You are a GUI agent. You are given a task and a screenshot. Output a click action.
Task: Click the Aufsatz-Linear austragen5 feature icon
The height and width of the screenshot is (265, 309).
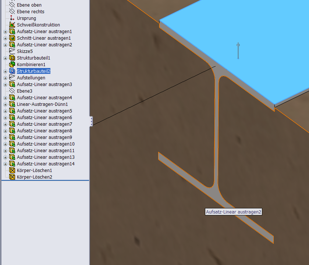coord(12,111)
